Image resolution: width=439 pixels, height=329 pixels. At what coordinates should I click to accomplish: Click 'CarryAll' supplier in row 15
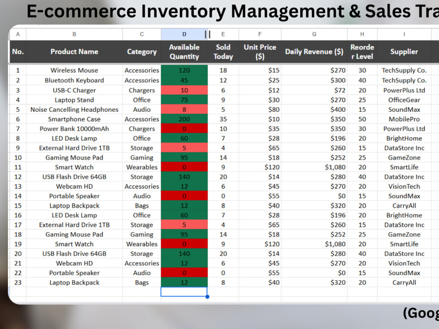tap(404, 206)
